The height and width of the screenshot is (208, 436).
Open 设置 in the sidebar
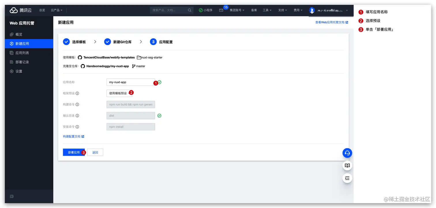tap(29, 71)
